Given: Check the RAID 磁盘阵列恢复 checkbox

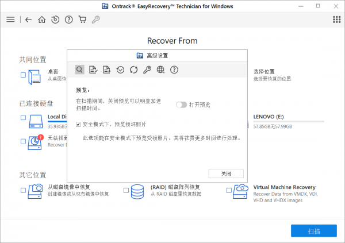Looking at the screenshot, I should [x=126, y=191].
